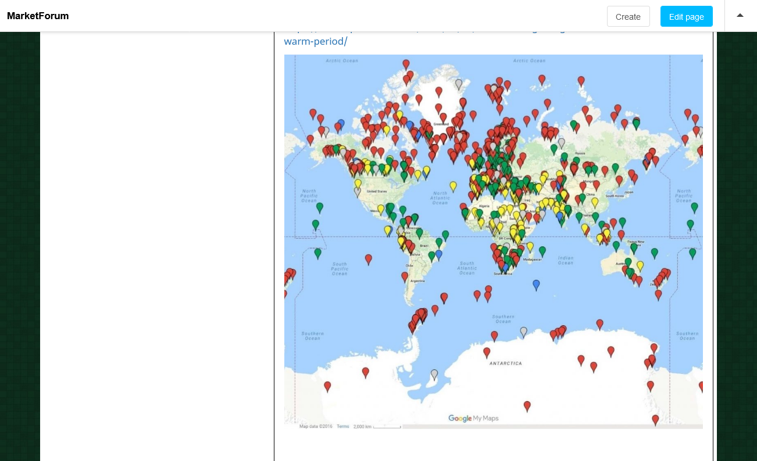The width and height of the screenshot is (757, 461).
Task: Click the Google My Maps logo
Action: [473, 418]
